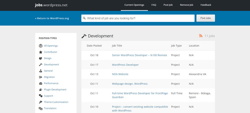Open the FAQ page
The height and width of the screenshot is (113, 250).
[x=154, y=5]
